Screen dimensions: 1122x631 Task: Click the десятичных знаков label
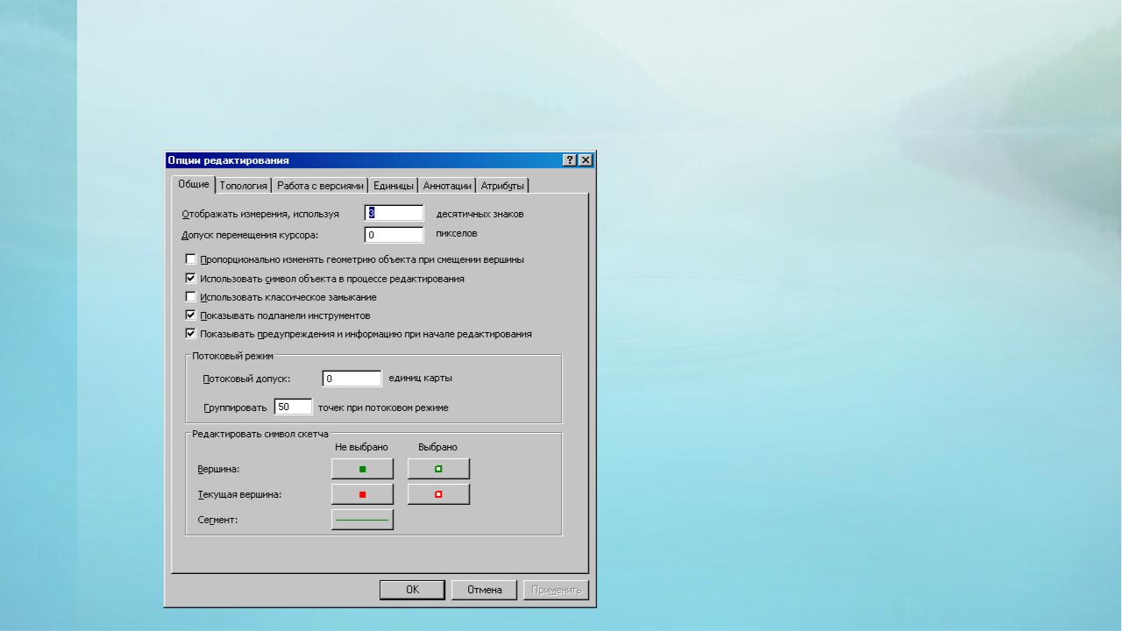point(479,214)
